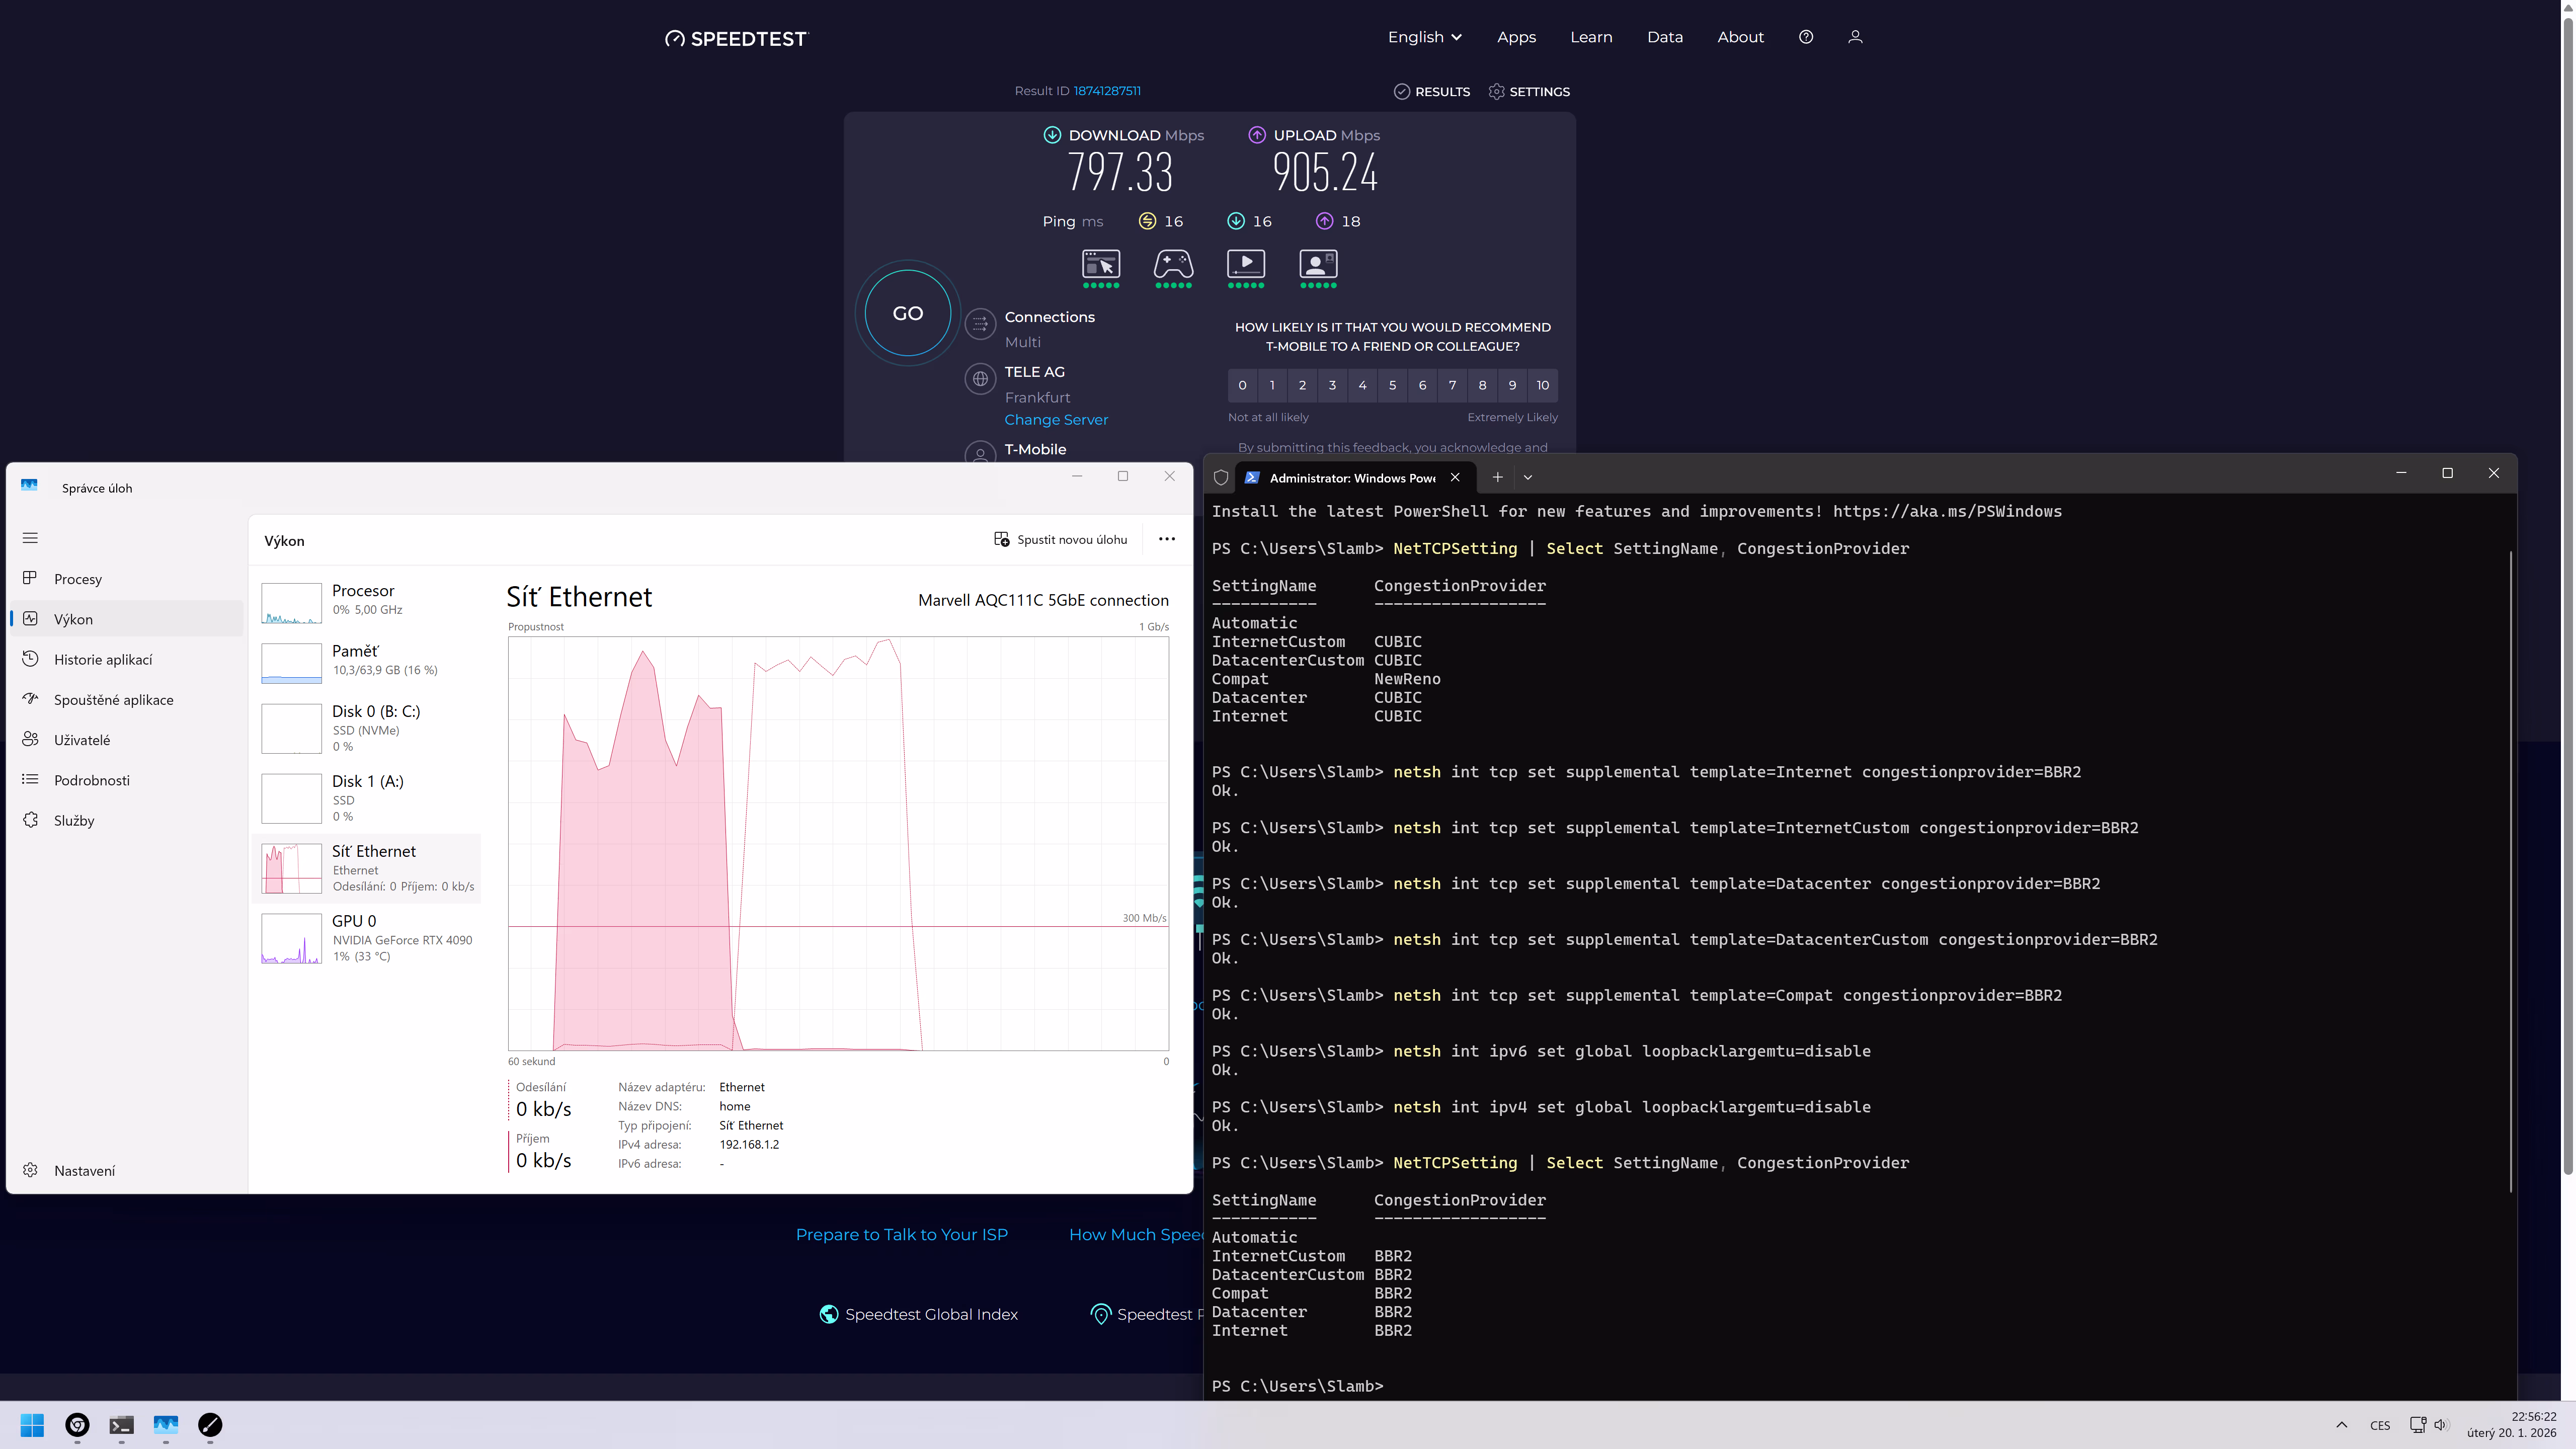Switch to Historie aplikací in Task Manager
Image resolution: width=2576 pixels, height=1449 pixels.
pos(103,660)
